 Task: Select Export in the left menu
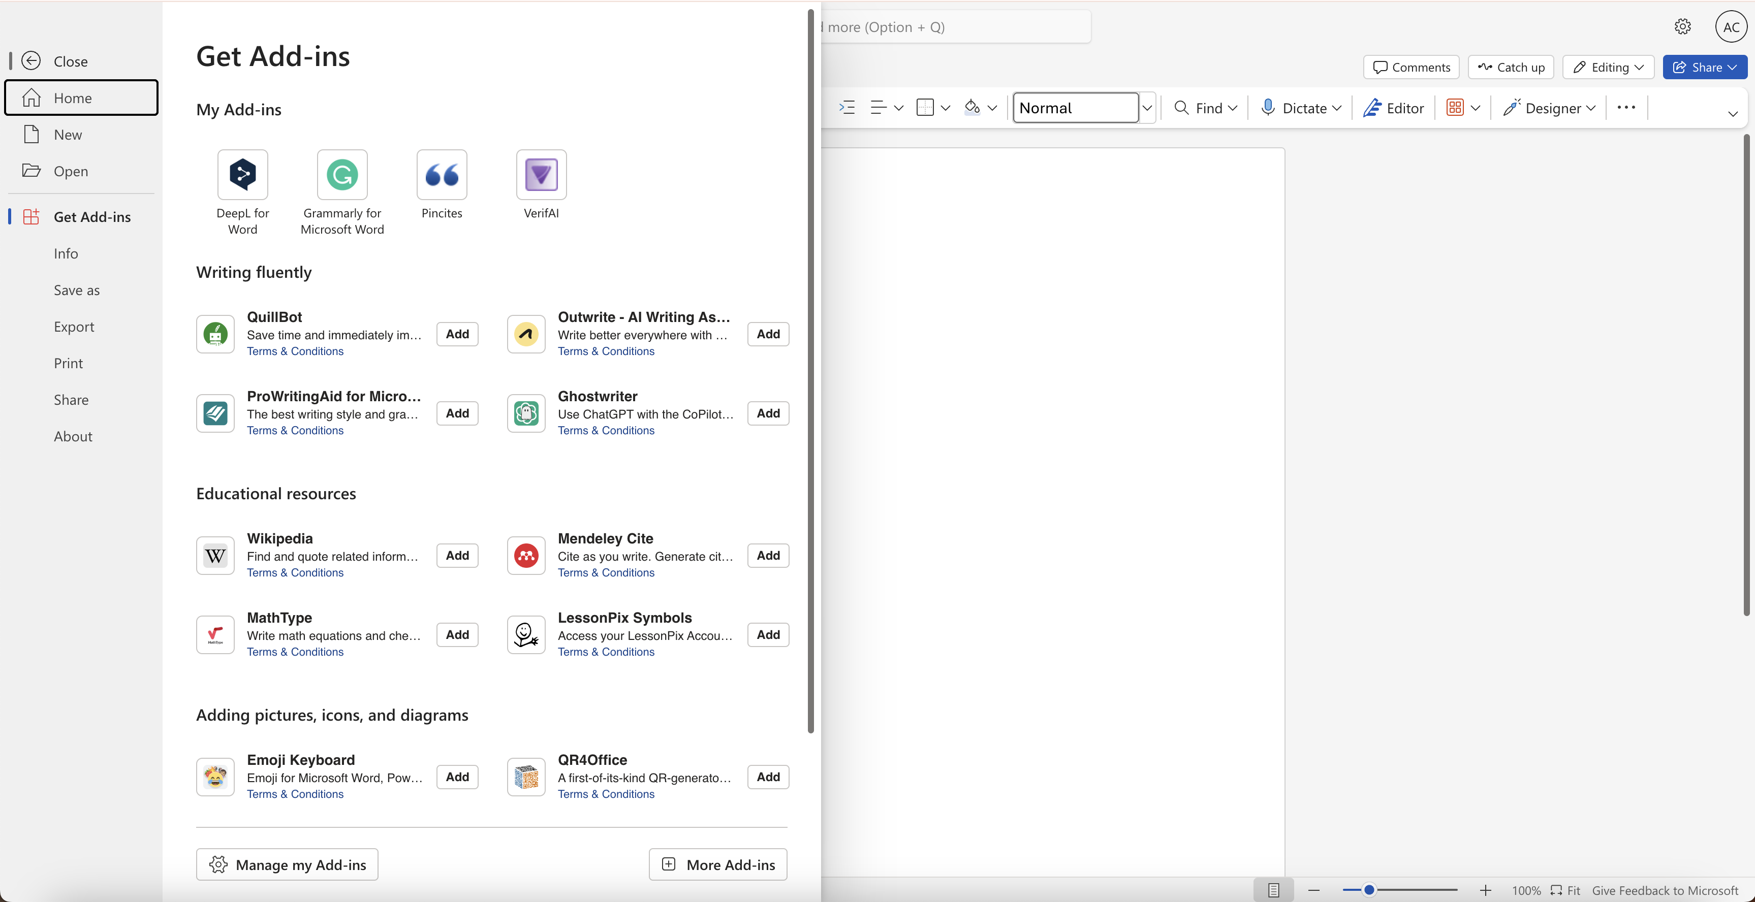tap(74, 327)
